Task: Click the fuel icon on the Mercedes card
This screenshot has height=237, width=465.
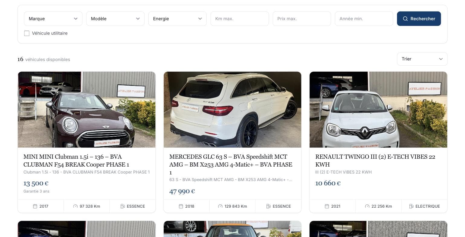Action: [269, 206]
